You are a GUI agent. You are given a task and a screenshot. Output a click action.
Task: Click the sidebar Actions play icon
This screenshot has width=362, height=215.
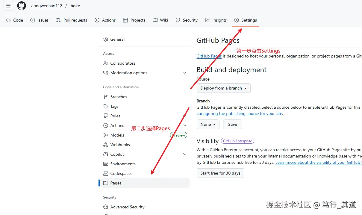pyautogui.click(x=106, y=125)
